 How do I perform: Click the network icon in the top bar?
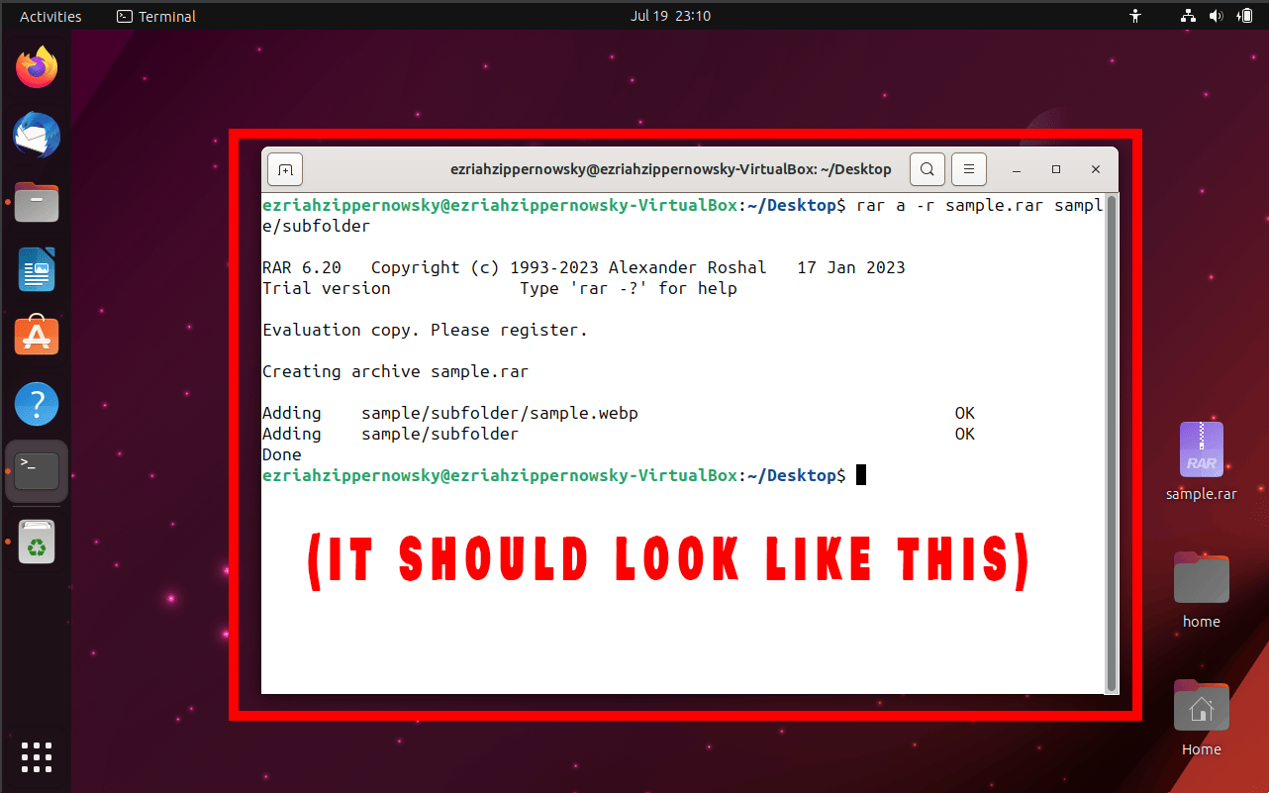[x=1187, y=16]
